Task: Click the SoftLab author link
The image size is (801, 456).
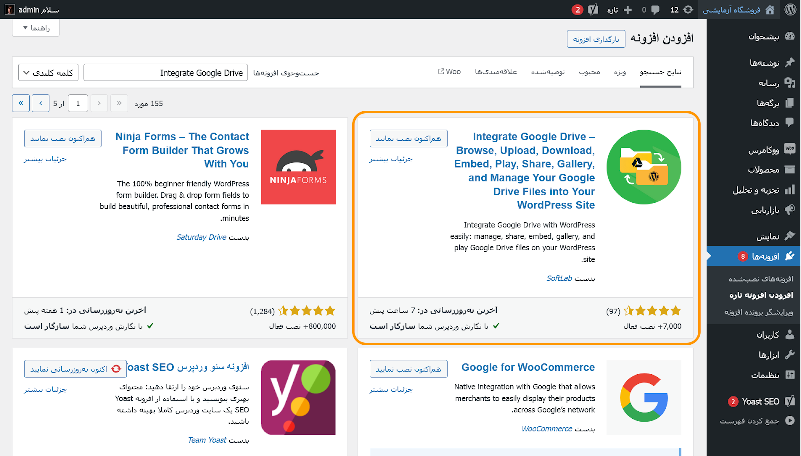Action: [559, 278]
